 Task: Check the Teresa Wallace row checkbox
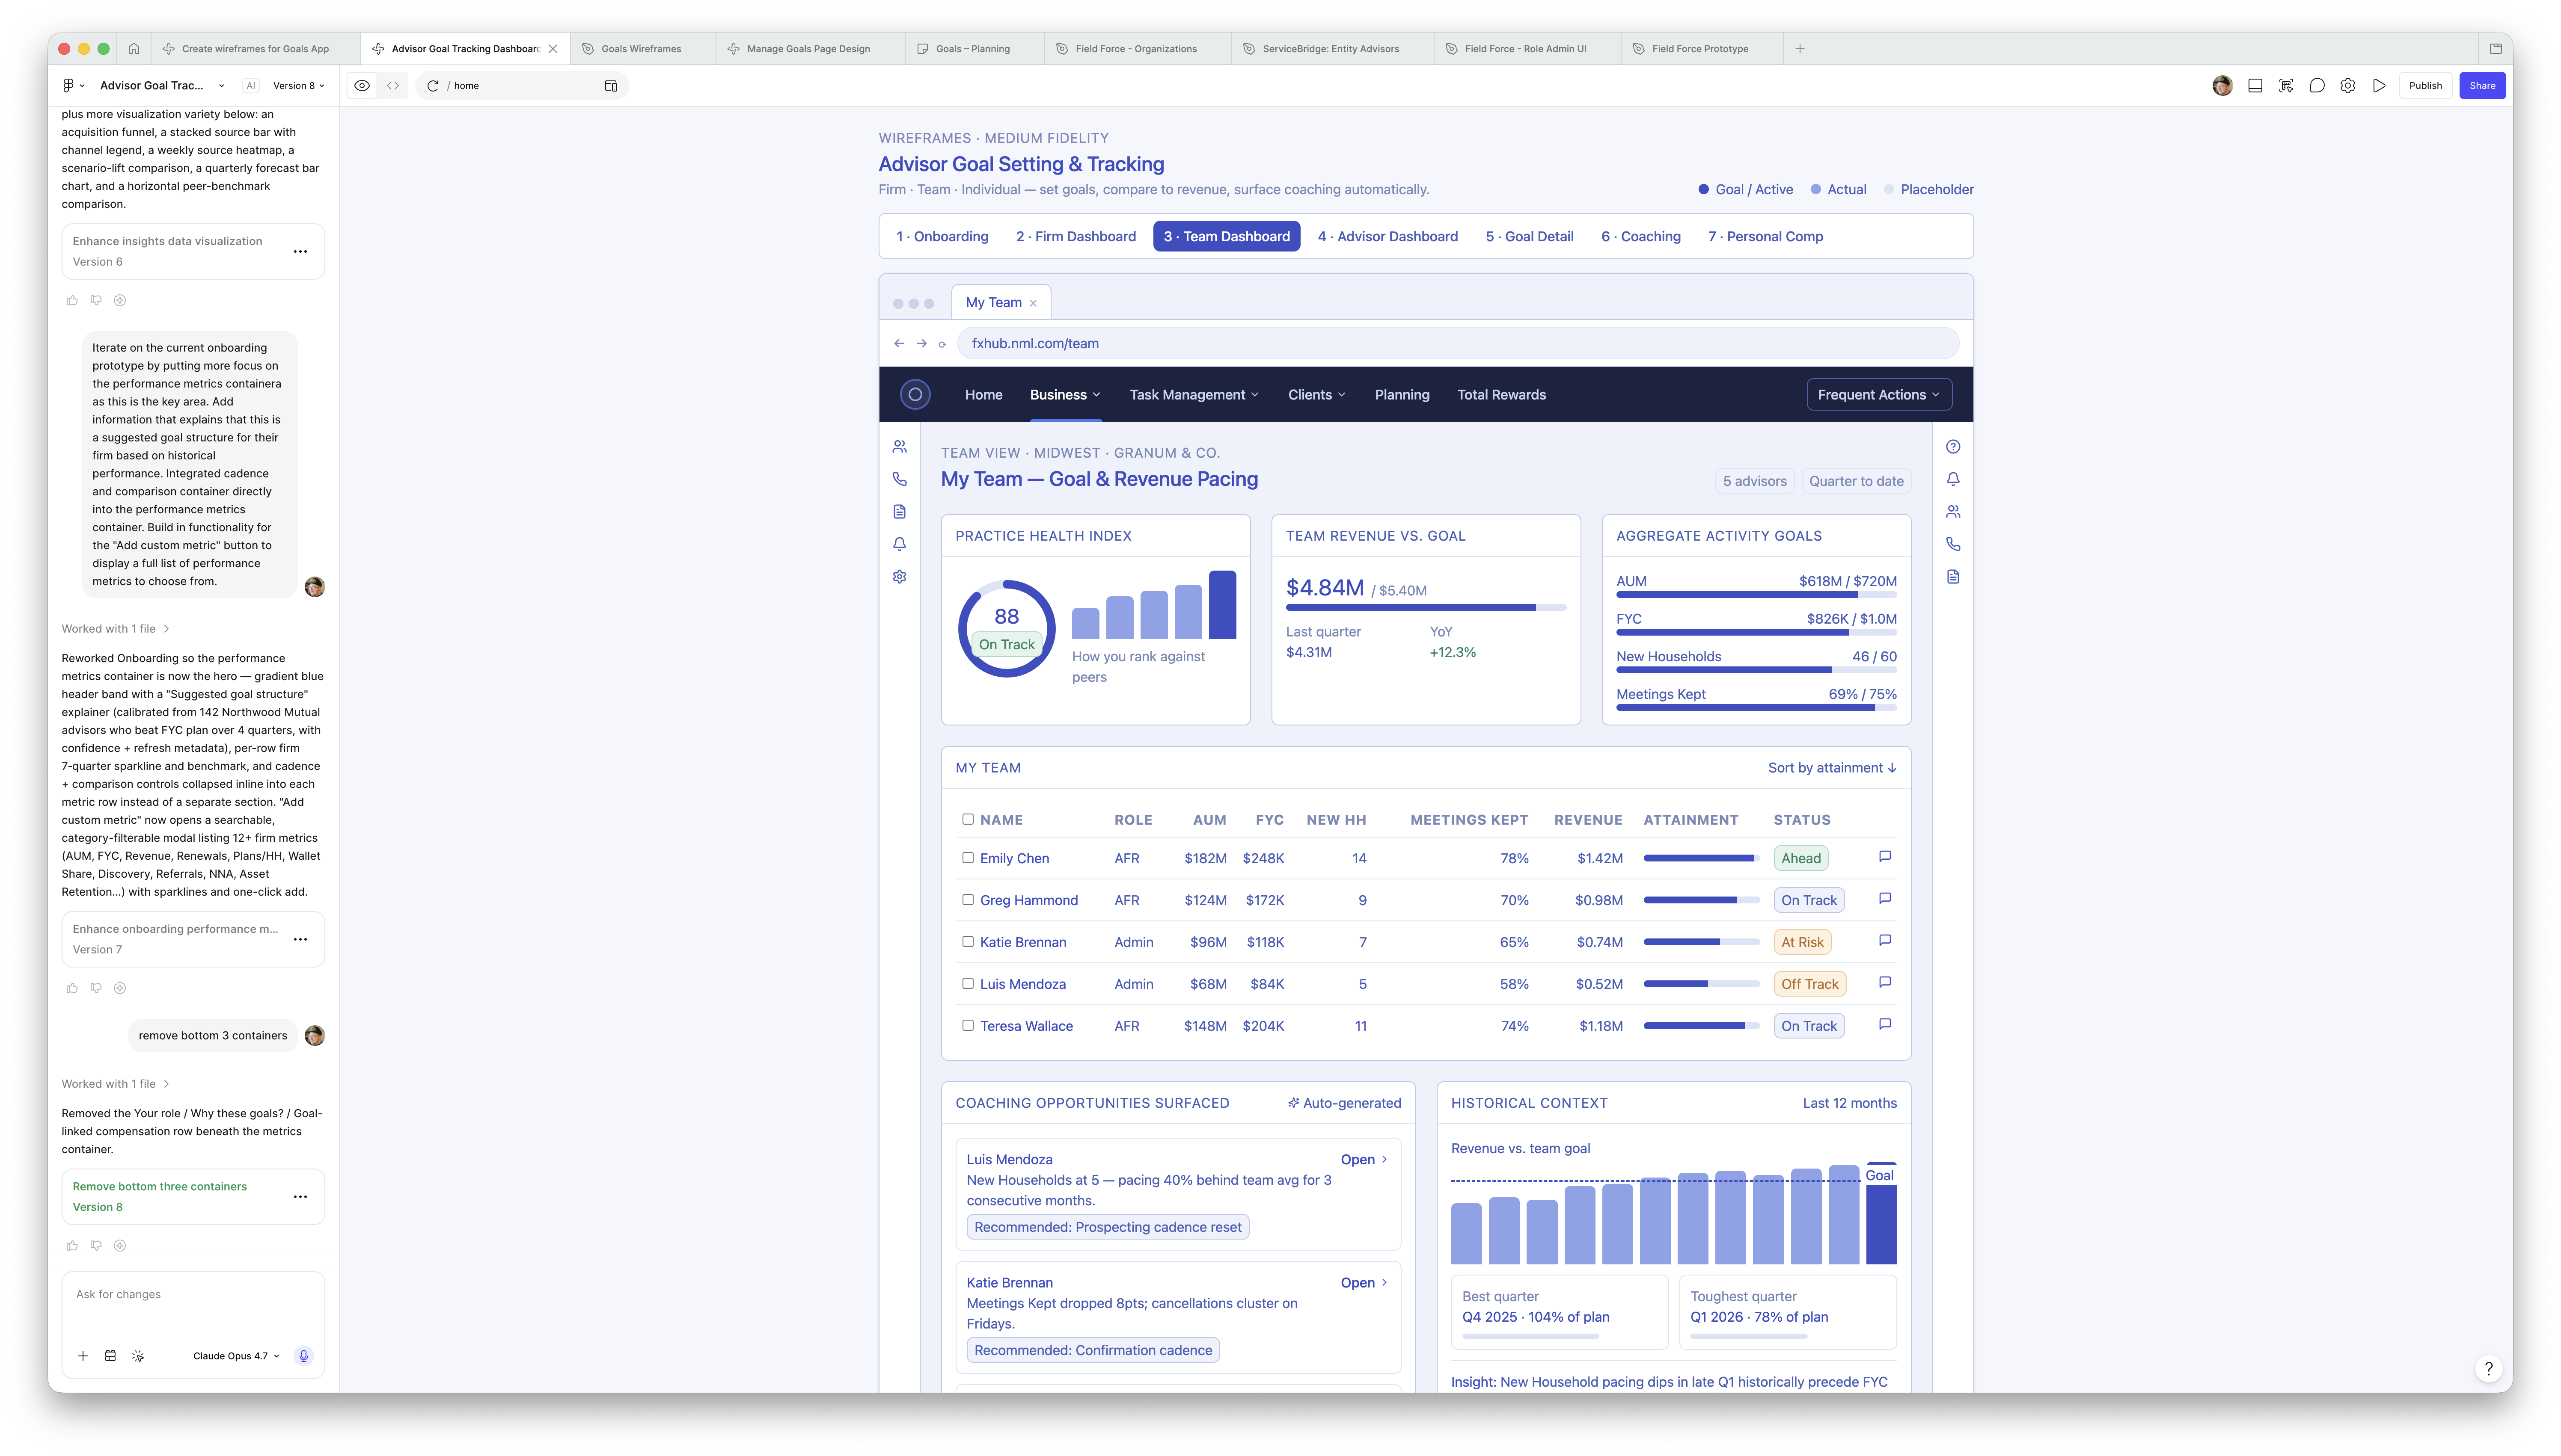coord(967,1025)
